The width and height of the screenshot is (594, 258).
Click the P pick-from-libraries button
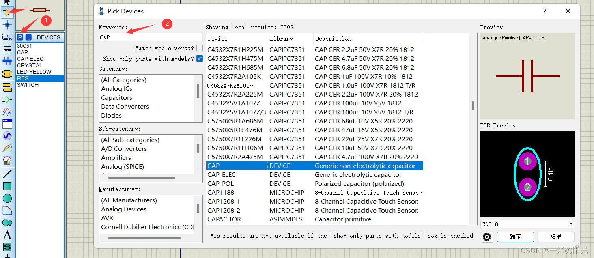20,37
